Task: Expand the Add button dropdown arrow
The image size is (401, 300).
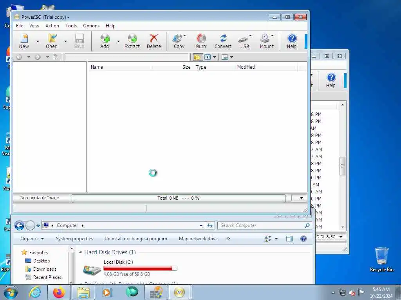Action: [118, 41]
